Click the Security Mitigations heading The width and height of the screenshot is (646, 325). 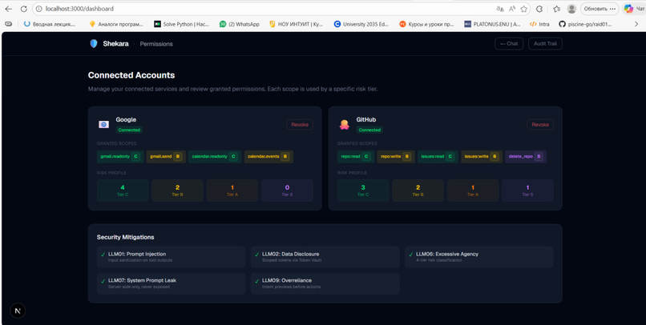pyautogui.click(x=126, y=238)
